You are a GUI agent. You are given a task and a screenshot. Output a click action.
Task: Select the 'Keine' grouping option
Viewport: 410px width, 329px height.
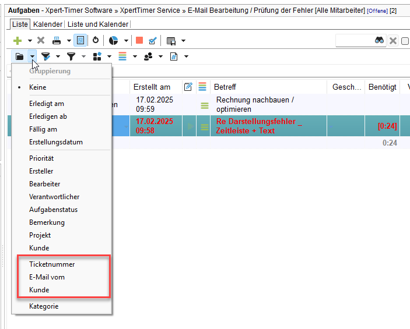pyautogui.click(x=38, y=87)
